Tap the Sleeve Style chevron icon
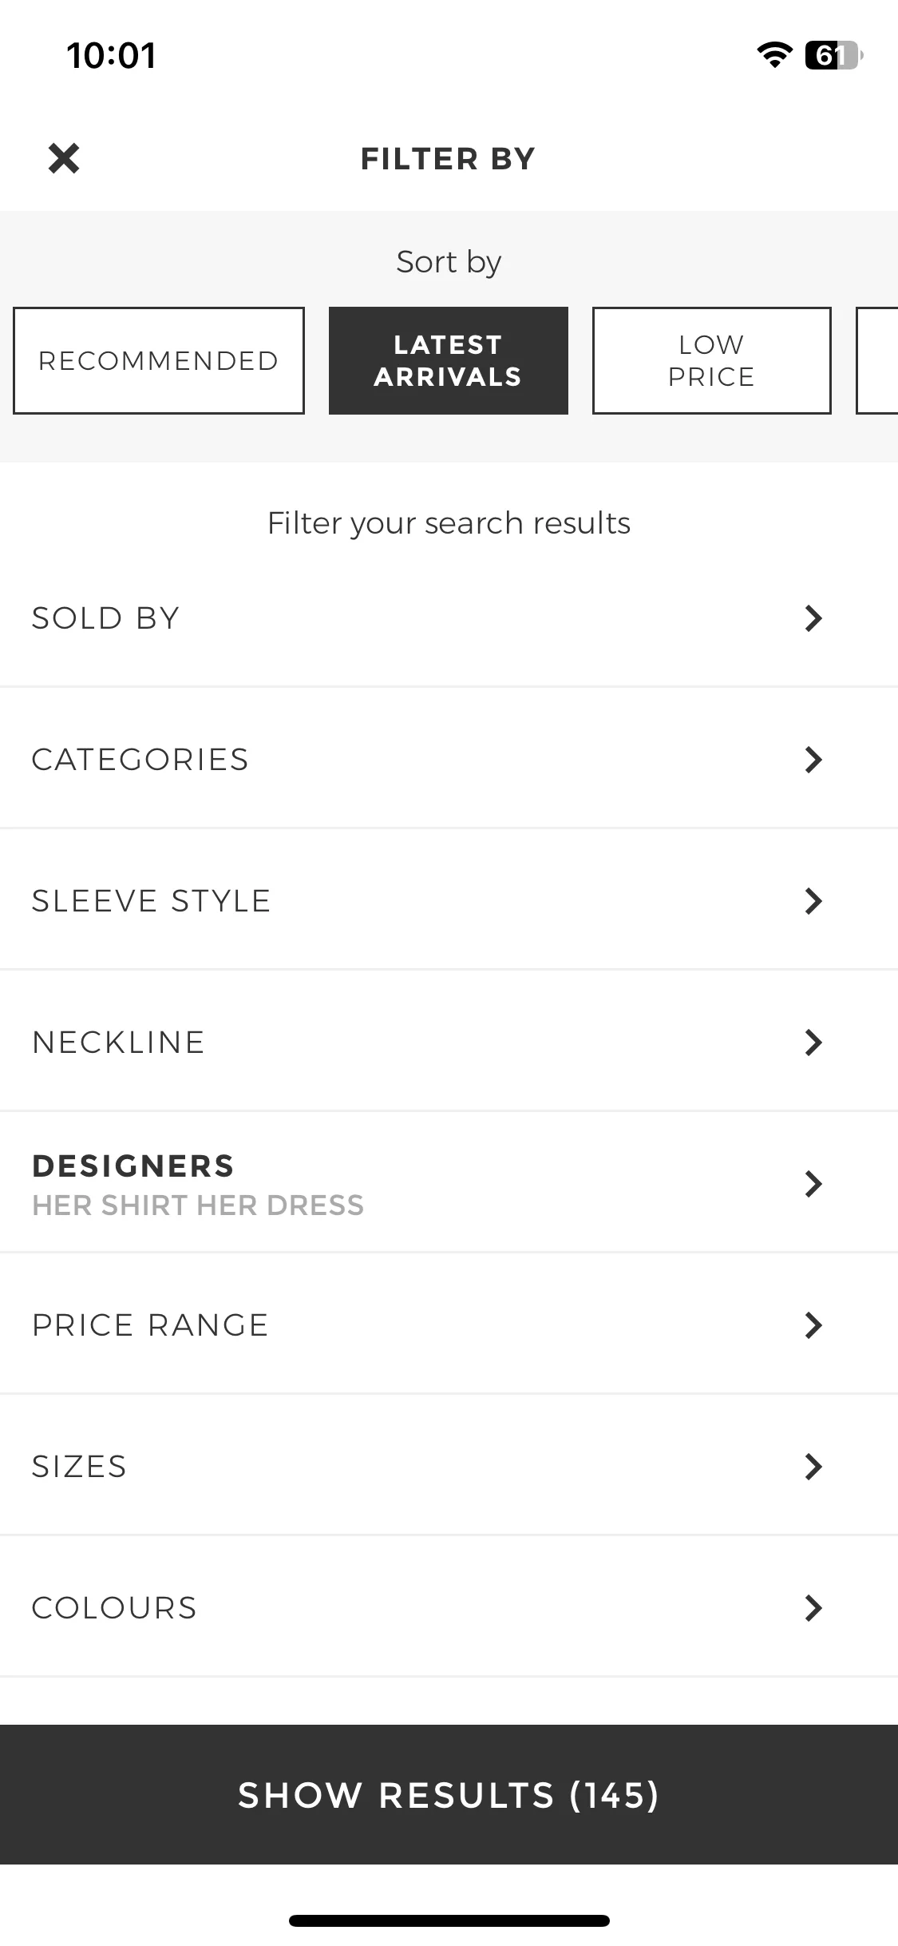Image resolution: width=898 pixels, height=1946 pixels. [x=813, y=901]
